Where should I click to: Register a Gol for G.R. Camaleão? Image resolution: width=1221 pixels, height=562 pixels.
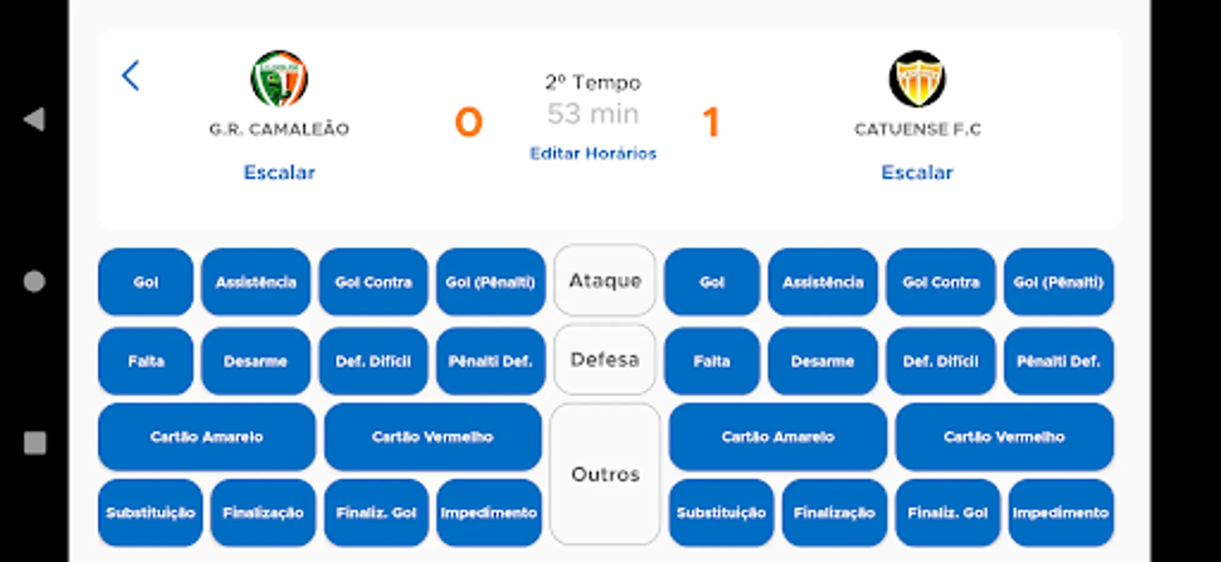coord(146,282)
